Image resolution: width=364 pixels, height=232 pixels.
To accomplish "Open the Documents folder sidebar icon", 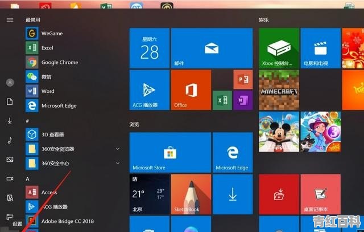I will [x=10, y=101].
